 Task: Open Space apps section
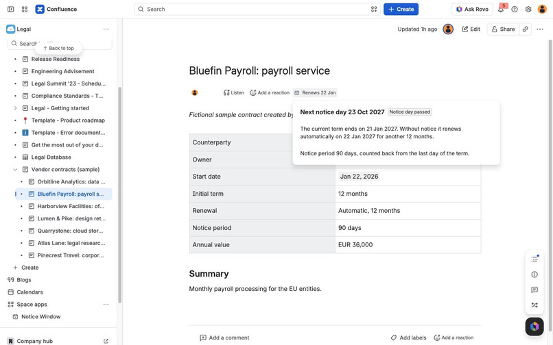pos(32,305)
